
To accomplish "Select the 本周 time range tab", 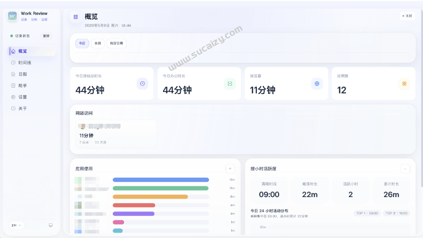I will 98,43.
